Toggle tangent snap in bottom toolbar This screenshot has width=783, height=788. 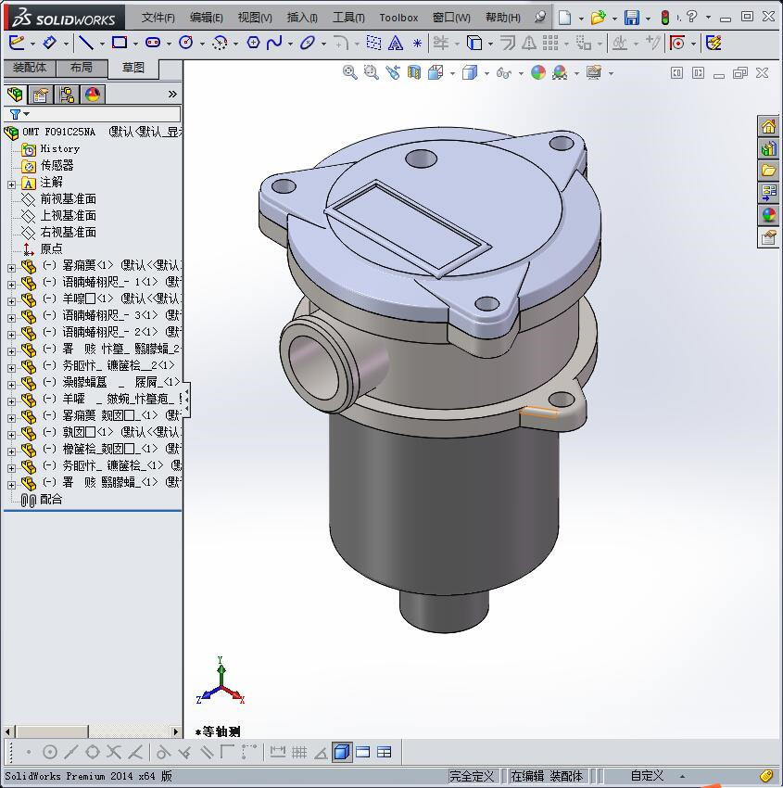(x=162, y=752)
